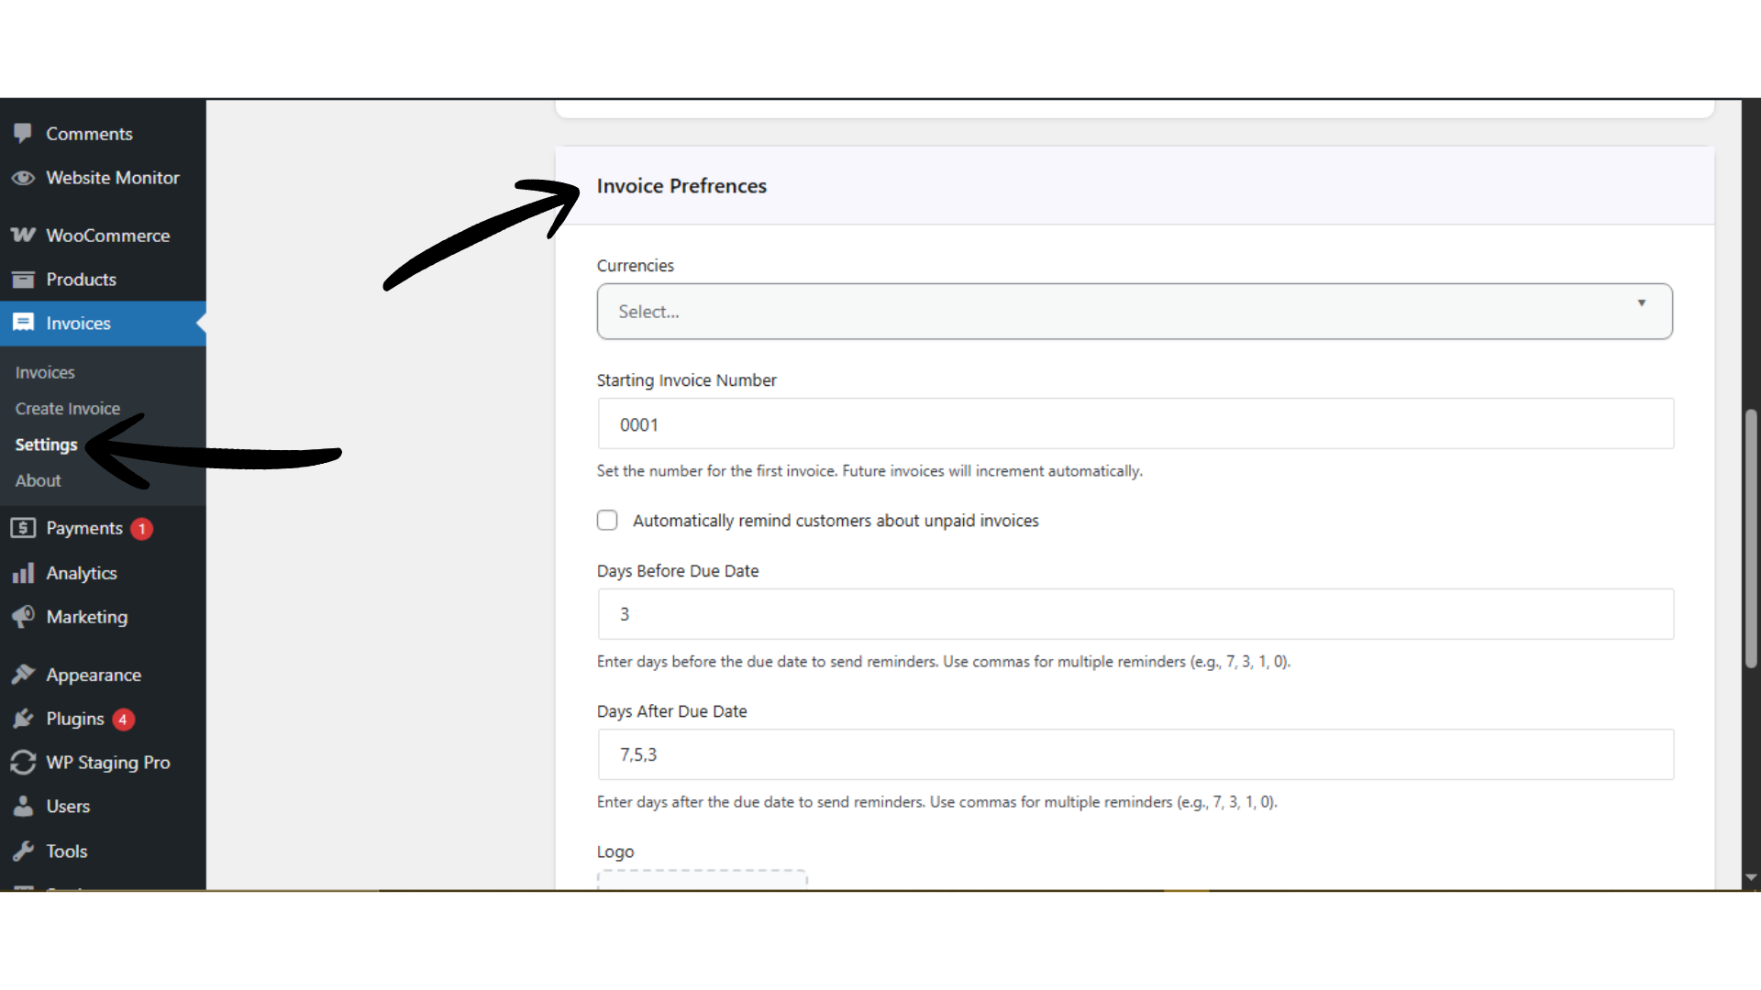The image size is (1761, 990).
Task: Check the Payments notification badge
Action: click(141, 529)
